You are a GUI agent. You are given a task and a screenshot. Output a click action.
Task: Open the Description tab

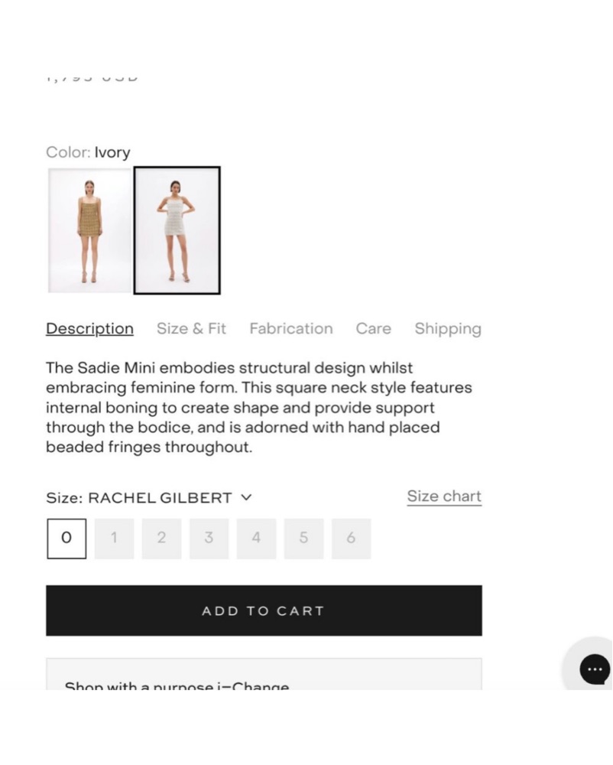tap(89, 329)
